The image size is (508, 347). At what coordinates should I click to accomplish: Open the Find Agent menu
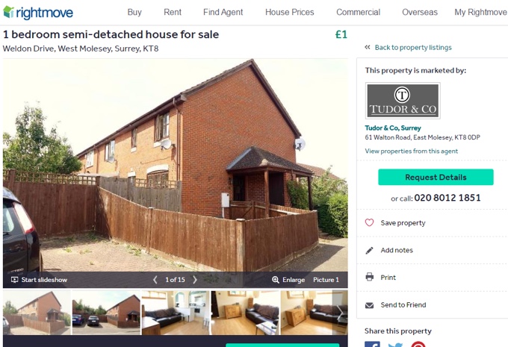[x=223, y=12]
